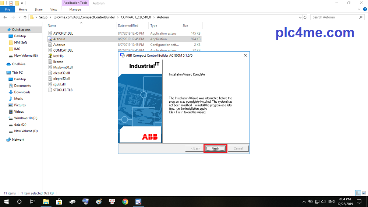Click the COMPACT_CB_510_0 breadcrumb
Screen dimensions: 368x207
tap(136, 17)
